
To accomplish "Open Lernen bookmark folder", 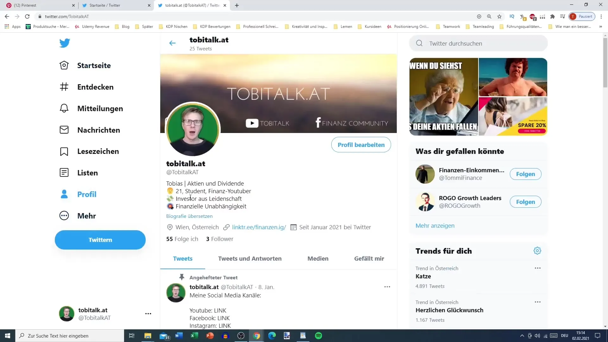I will click(x=343, y=27).
